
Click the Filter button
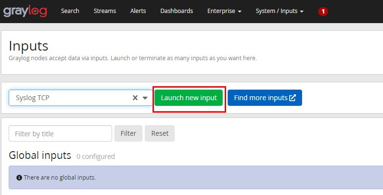(128, 133)
